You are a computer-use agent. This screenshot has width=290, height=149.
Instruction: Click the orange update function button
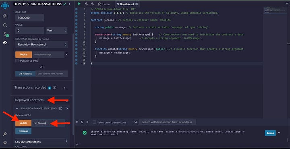23,123
